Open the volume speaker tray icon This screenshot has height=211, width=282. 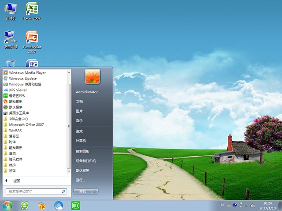[252, 206]
